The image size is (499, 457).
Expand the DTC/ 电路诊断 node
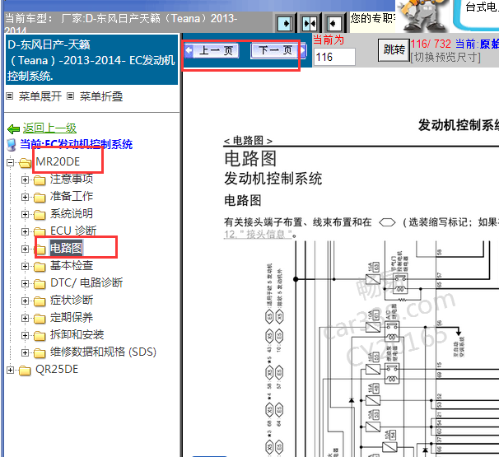click(x=26, y=283)
